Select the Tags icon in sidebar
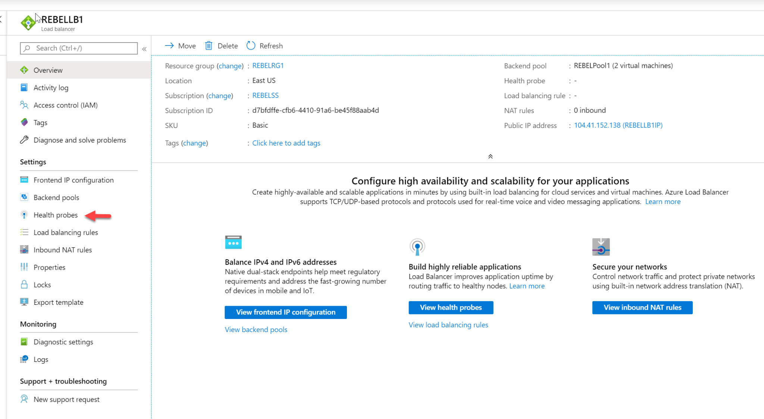The height and width of the screenshot is (419, 764). [24, 122]
